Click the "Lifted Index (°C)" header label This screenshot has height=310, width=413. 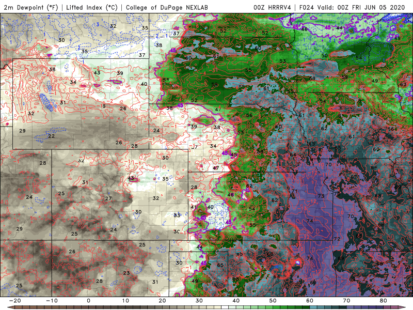92,7
